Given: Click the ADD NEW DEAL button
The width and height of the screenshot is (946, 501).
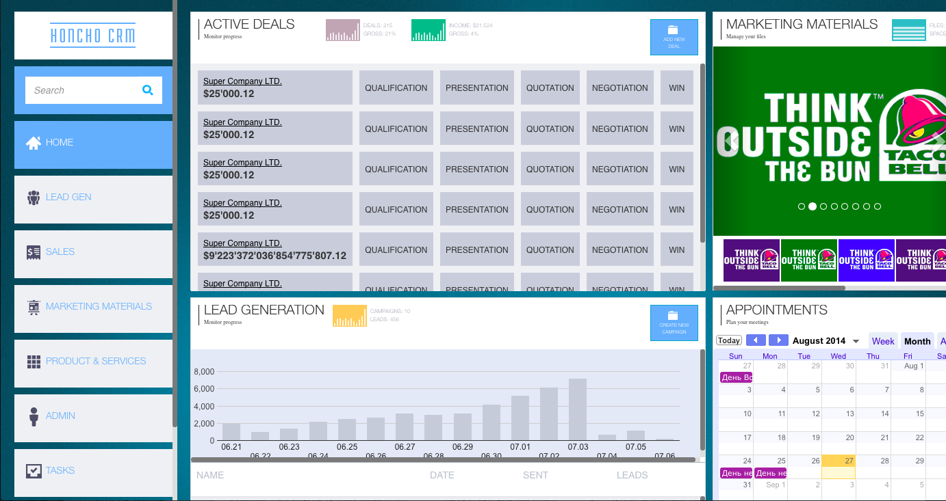Looking at the screenshot, I should 674,37.
